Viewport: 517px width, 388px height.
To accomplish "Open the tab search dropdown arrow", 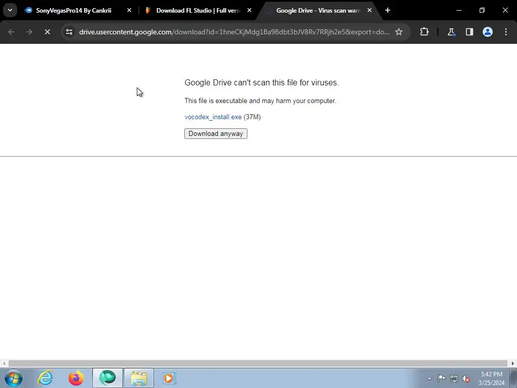I will tap(10, 11).
